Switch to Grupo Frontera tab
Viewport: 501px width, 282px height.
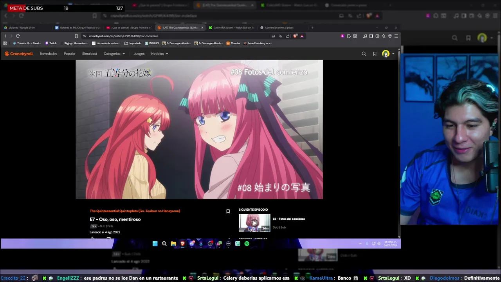coord(128,28)
